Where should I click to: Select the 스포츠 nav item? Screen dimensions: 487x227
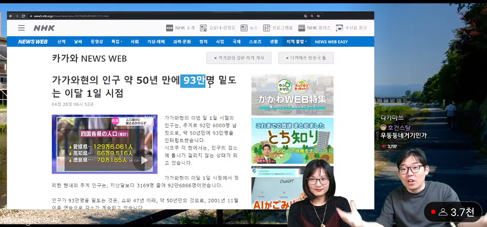[x=255, y=42]
